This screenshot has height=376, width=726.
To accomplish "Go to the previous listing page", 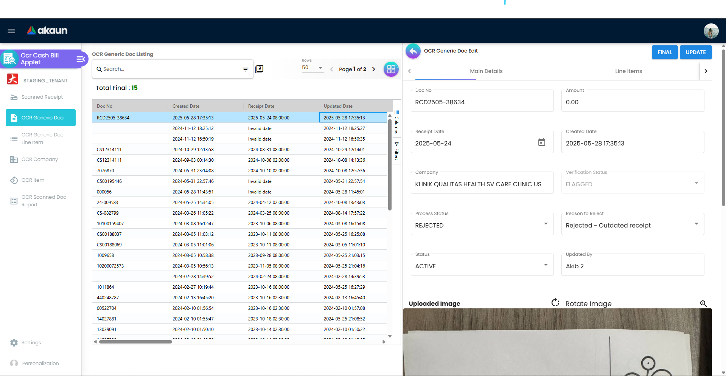I will (331, 69).
